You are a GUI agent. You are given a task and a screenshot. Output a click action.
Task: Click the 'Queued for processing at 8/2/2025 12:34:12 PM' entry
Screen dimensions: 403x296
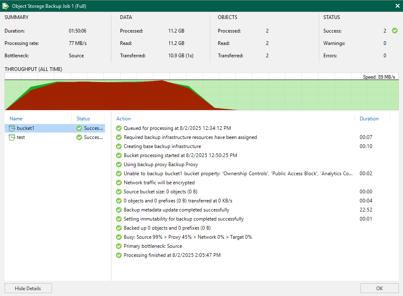(x=177, y=128)
